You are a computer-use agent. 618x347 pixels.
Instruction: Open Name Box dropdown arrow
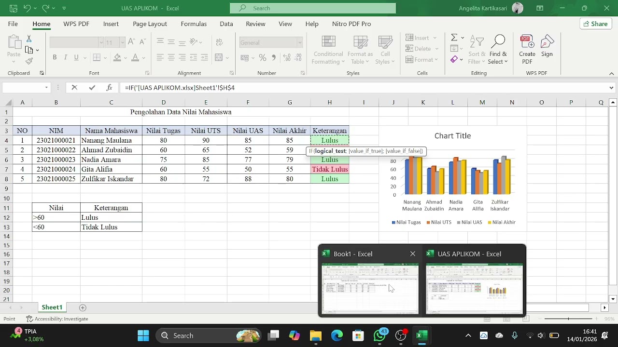click(x=46, y=88)
